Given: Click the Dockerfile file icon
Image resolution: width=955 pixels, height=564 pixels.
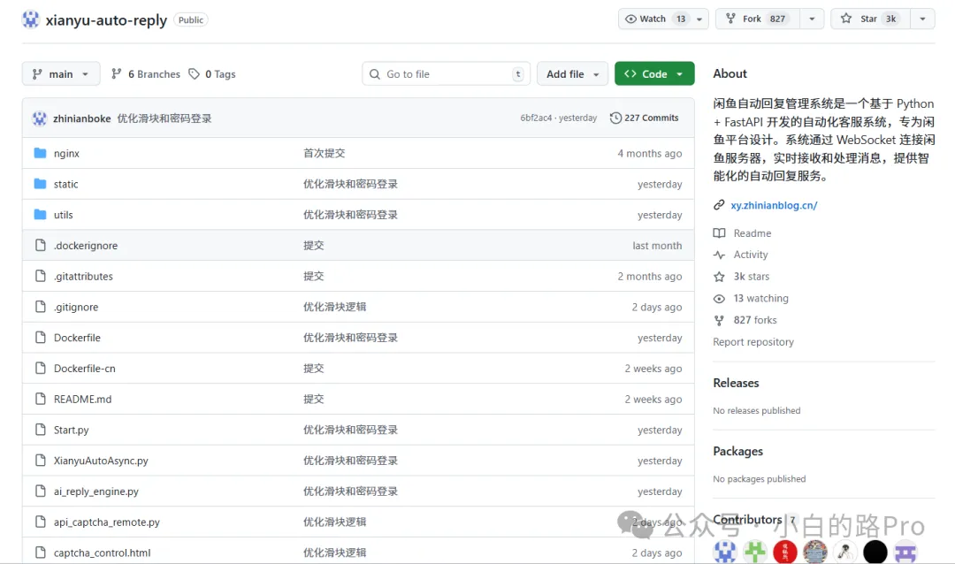Looking at the screenshot, I should point(40,338).
